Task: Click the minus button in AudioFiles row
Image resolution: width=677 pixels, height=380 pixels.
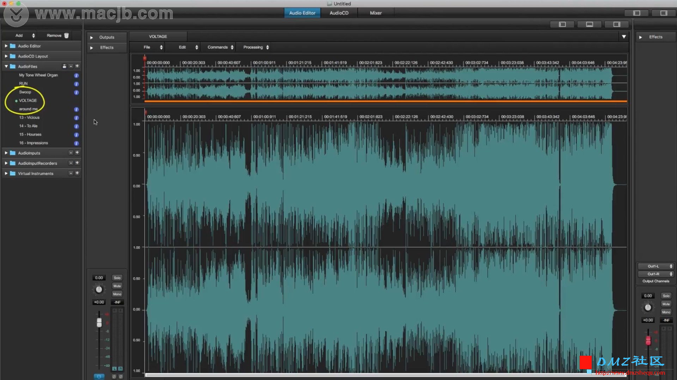Action: pyautogui.click(x=71, y=66)
